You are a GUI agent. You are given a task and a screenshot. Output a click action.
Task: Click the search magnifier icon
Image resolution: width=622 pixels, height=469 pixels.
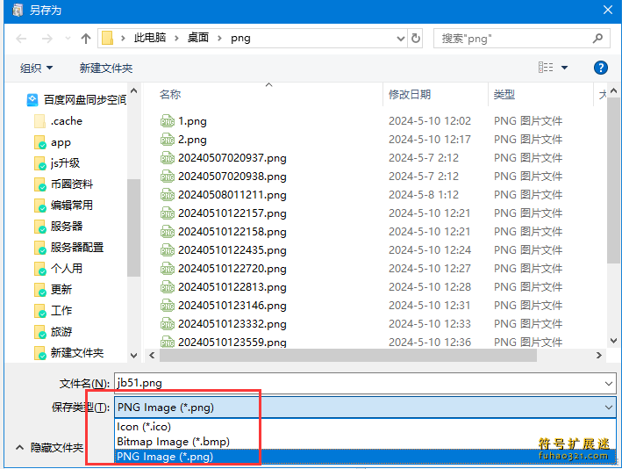(597, 38)
